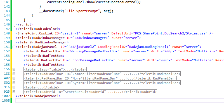Click line number 153

coord(7,56)
